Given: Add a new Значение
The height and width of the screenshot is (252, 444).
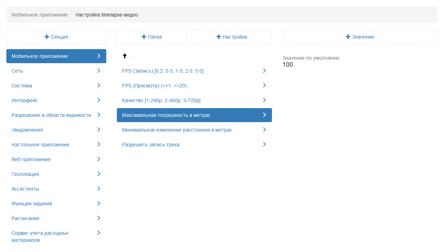Looking at the screenshot, I should pyautogui.click(x=360, y=37).
